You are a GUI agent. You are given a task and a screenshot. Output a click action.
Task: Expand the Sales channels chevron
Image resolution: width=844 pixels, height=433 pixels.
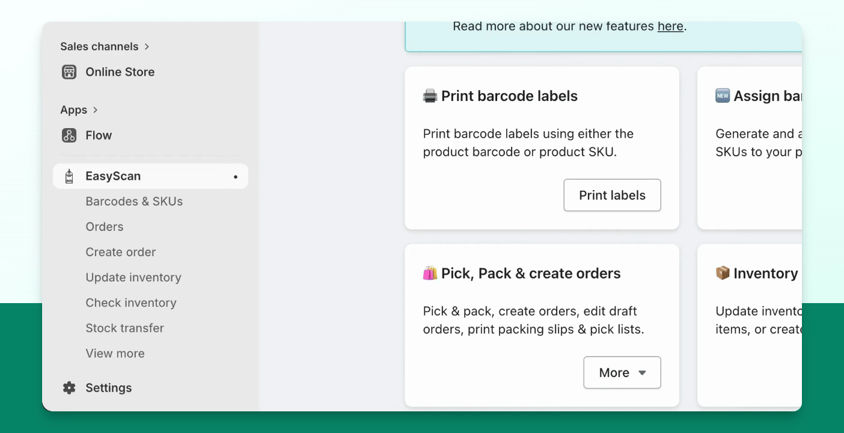[x=147, y=46]
